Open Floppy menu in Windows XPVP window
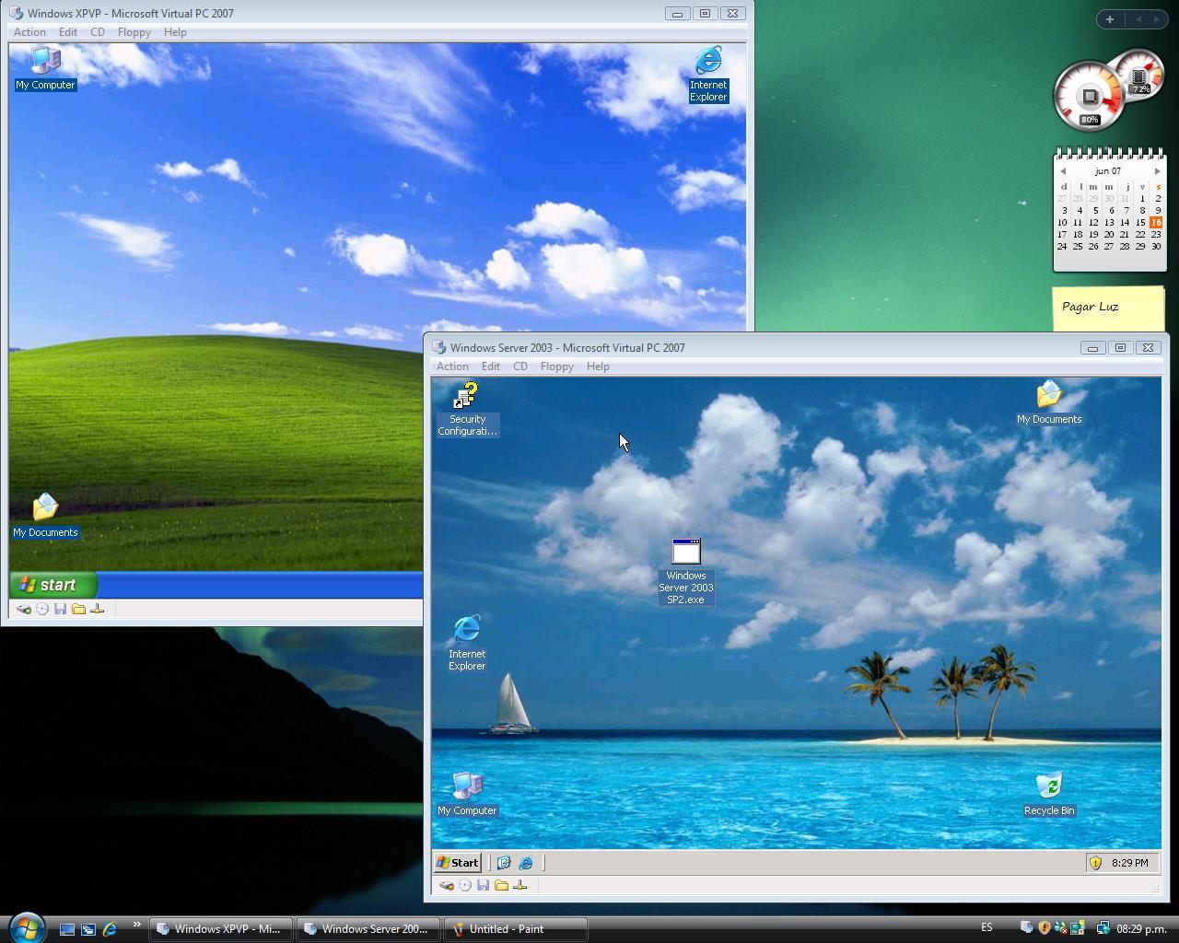1179x943 pixels. click(x=134, y=32)
